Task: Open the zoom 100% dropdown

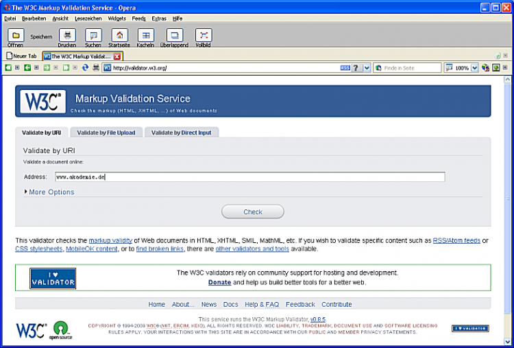Action: click(x=474, y=68)
